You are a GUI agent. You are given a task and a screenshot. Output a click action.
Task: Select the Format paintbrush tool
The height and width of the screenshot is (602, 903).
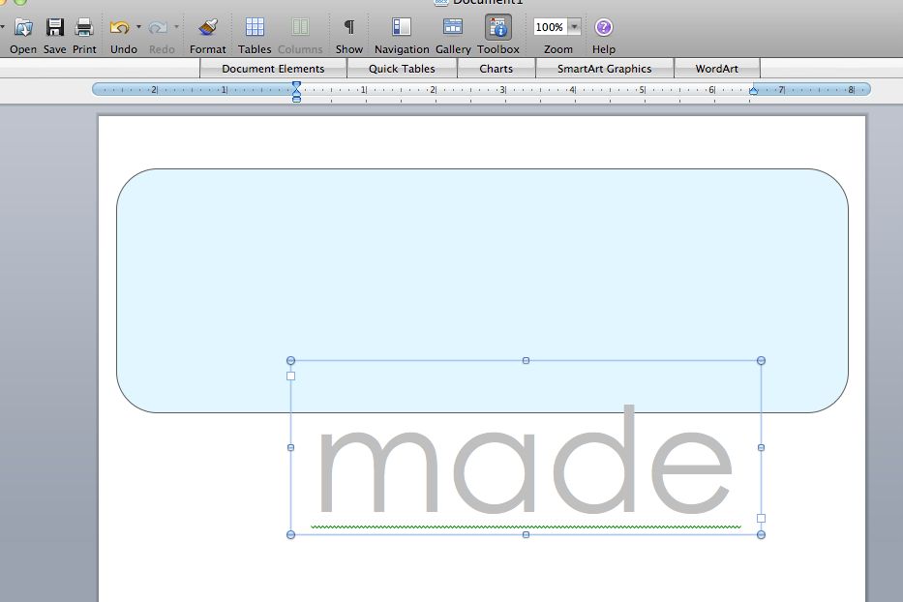point(207,27)
